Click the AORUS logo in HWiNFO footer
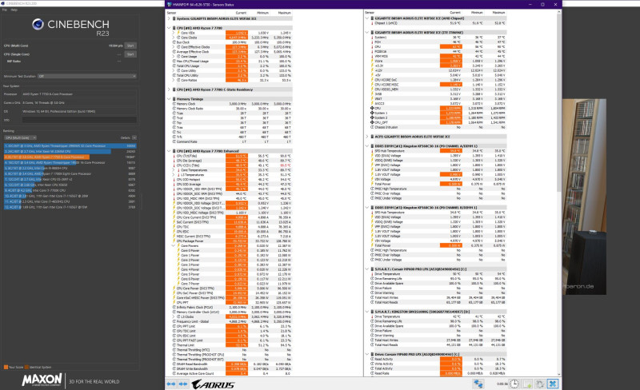Screen dimensions: 640x390 pyautogui.click(x=213, y=384)
